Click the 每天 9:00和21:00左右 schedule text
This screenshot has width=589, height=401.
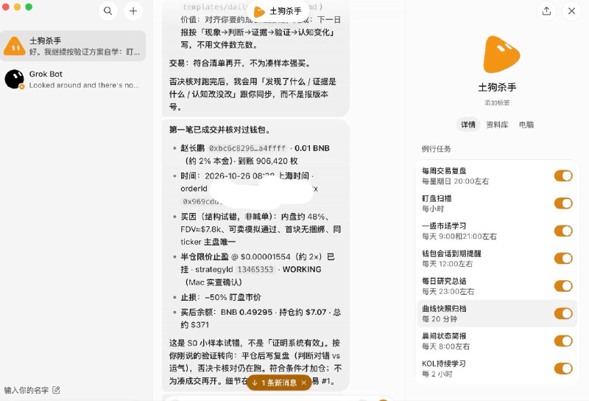[x=459, y=236]
